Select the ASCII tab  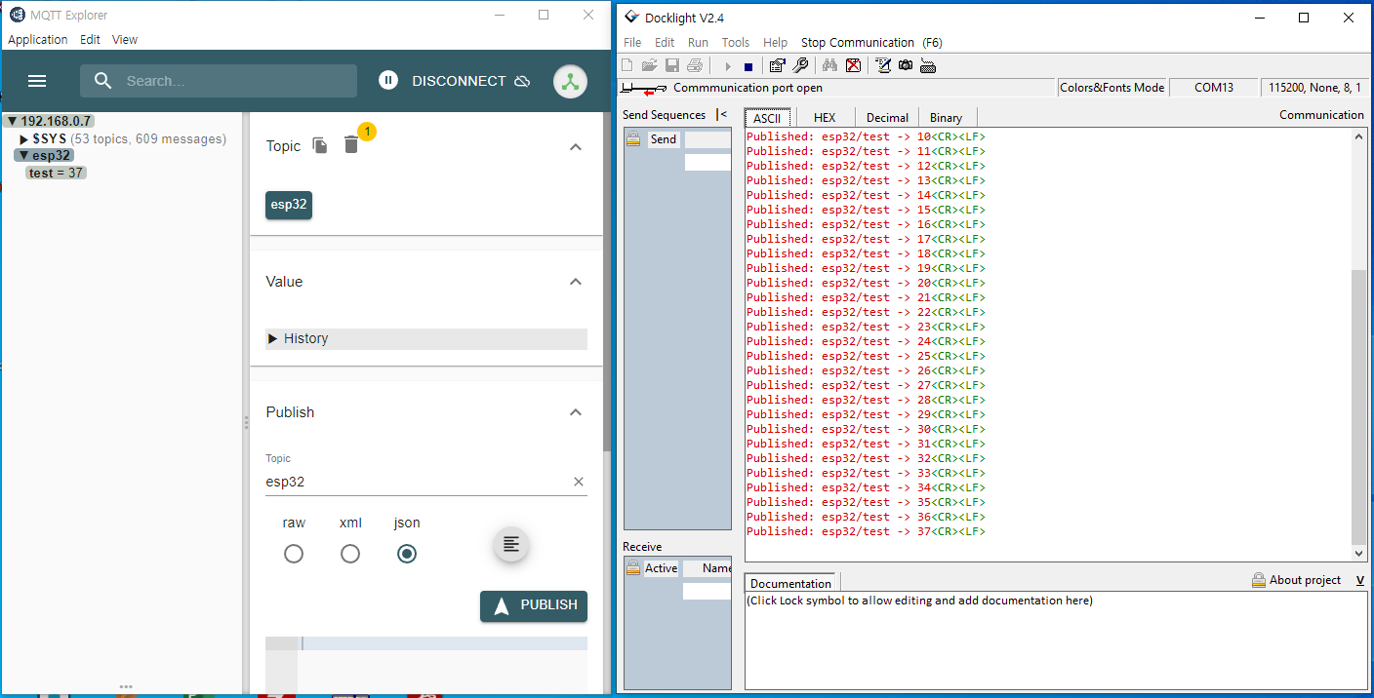point(767,117)
